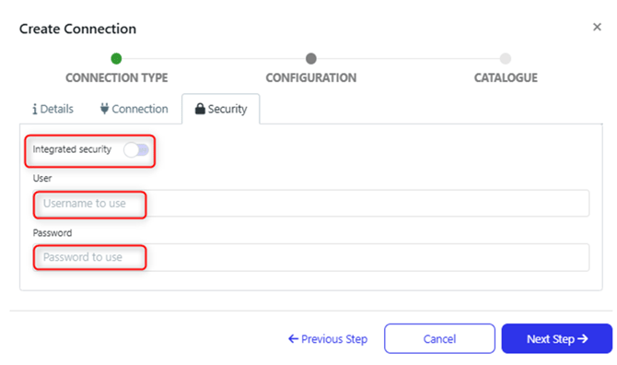Focus the Password to use field
The width and height of the screenshot is (617, 365).
click(311, 257)
